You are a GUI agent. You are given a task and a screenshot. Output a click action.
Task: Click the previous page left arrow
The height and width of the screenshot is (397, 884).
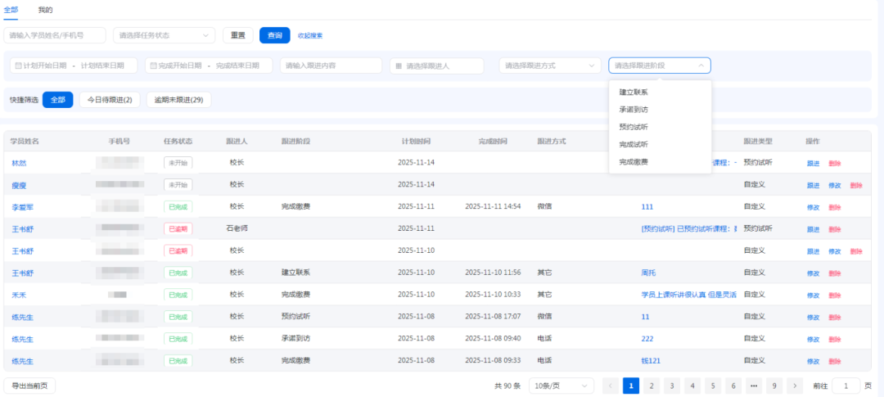[611, 386]
